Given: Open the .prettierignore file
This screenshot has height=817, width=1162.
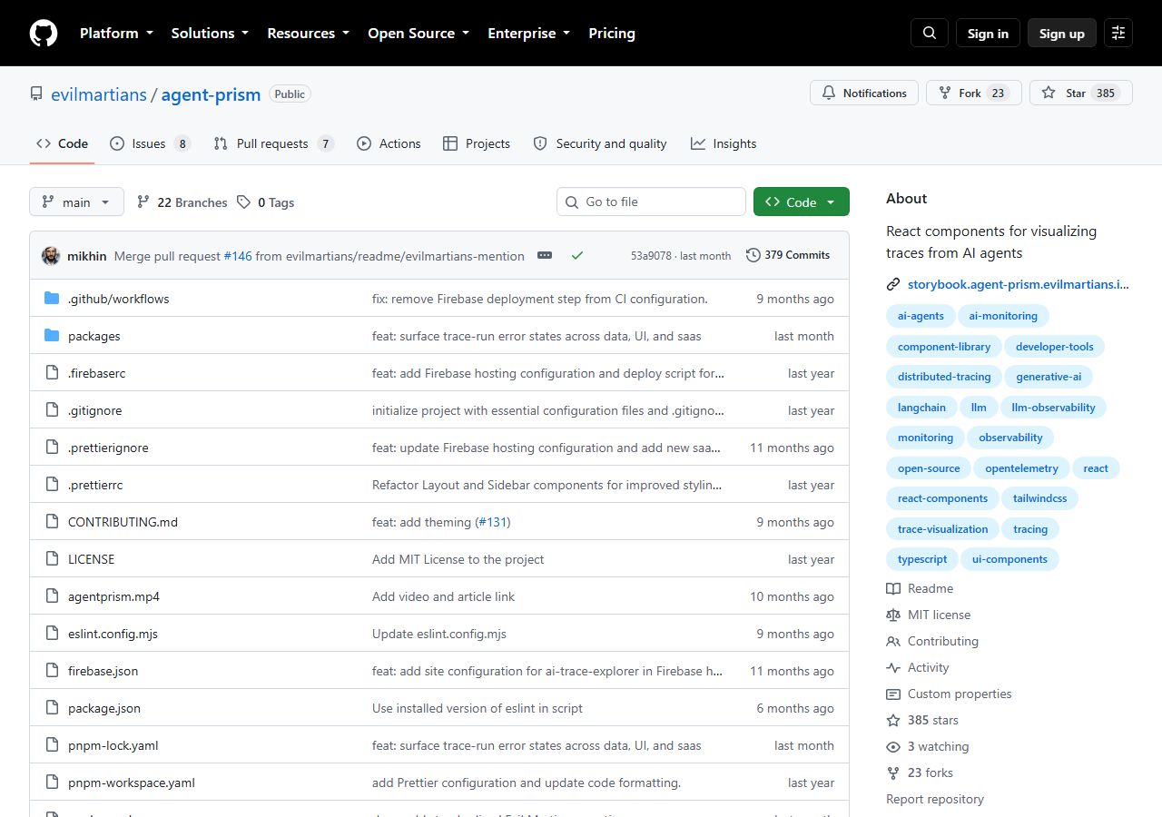Looking at the screenshot, I should pyautogui.click(x=108, y=448).
